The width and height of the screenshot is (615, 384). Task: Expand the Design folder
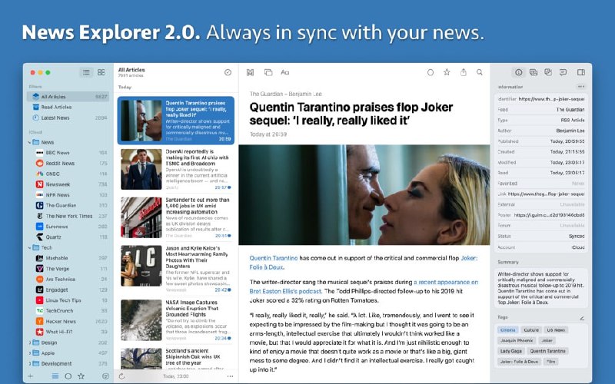pyautogui.click(x=30, y=343)
